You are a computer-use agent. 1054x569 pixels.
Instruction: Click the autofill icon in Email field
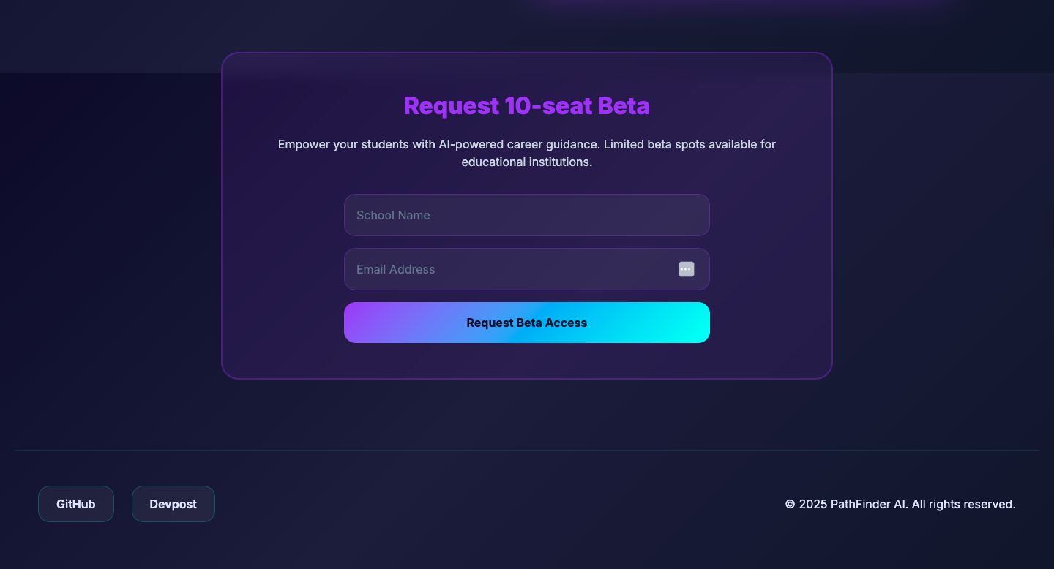(x=686, y=269)
